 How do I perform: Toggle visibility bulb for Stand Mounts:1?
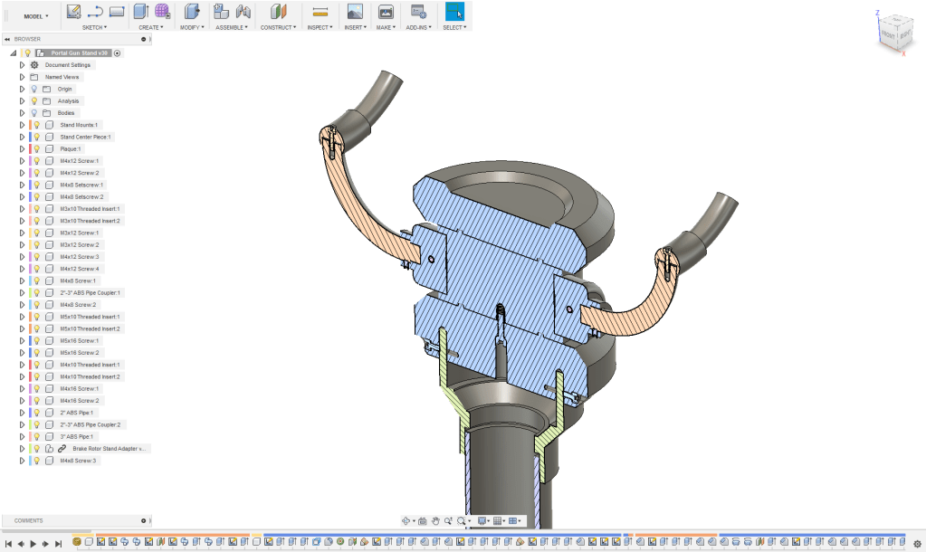pyautogui.click(x=37, y=125)
